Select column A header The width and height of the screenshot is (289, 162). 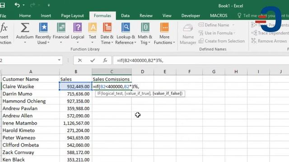pos(31,72)
